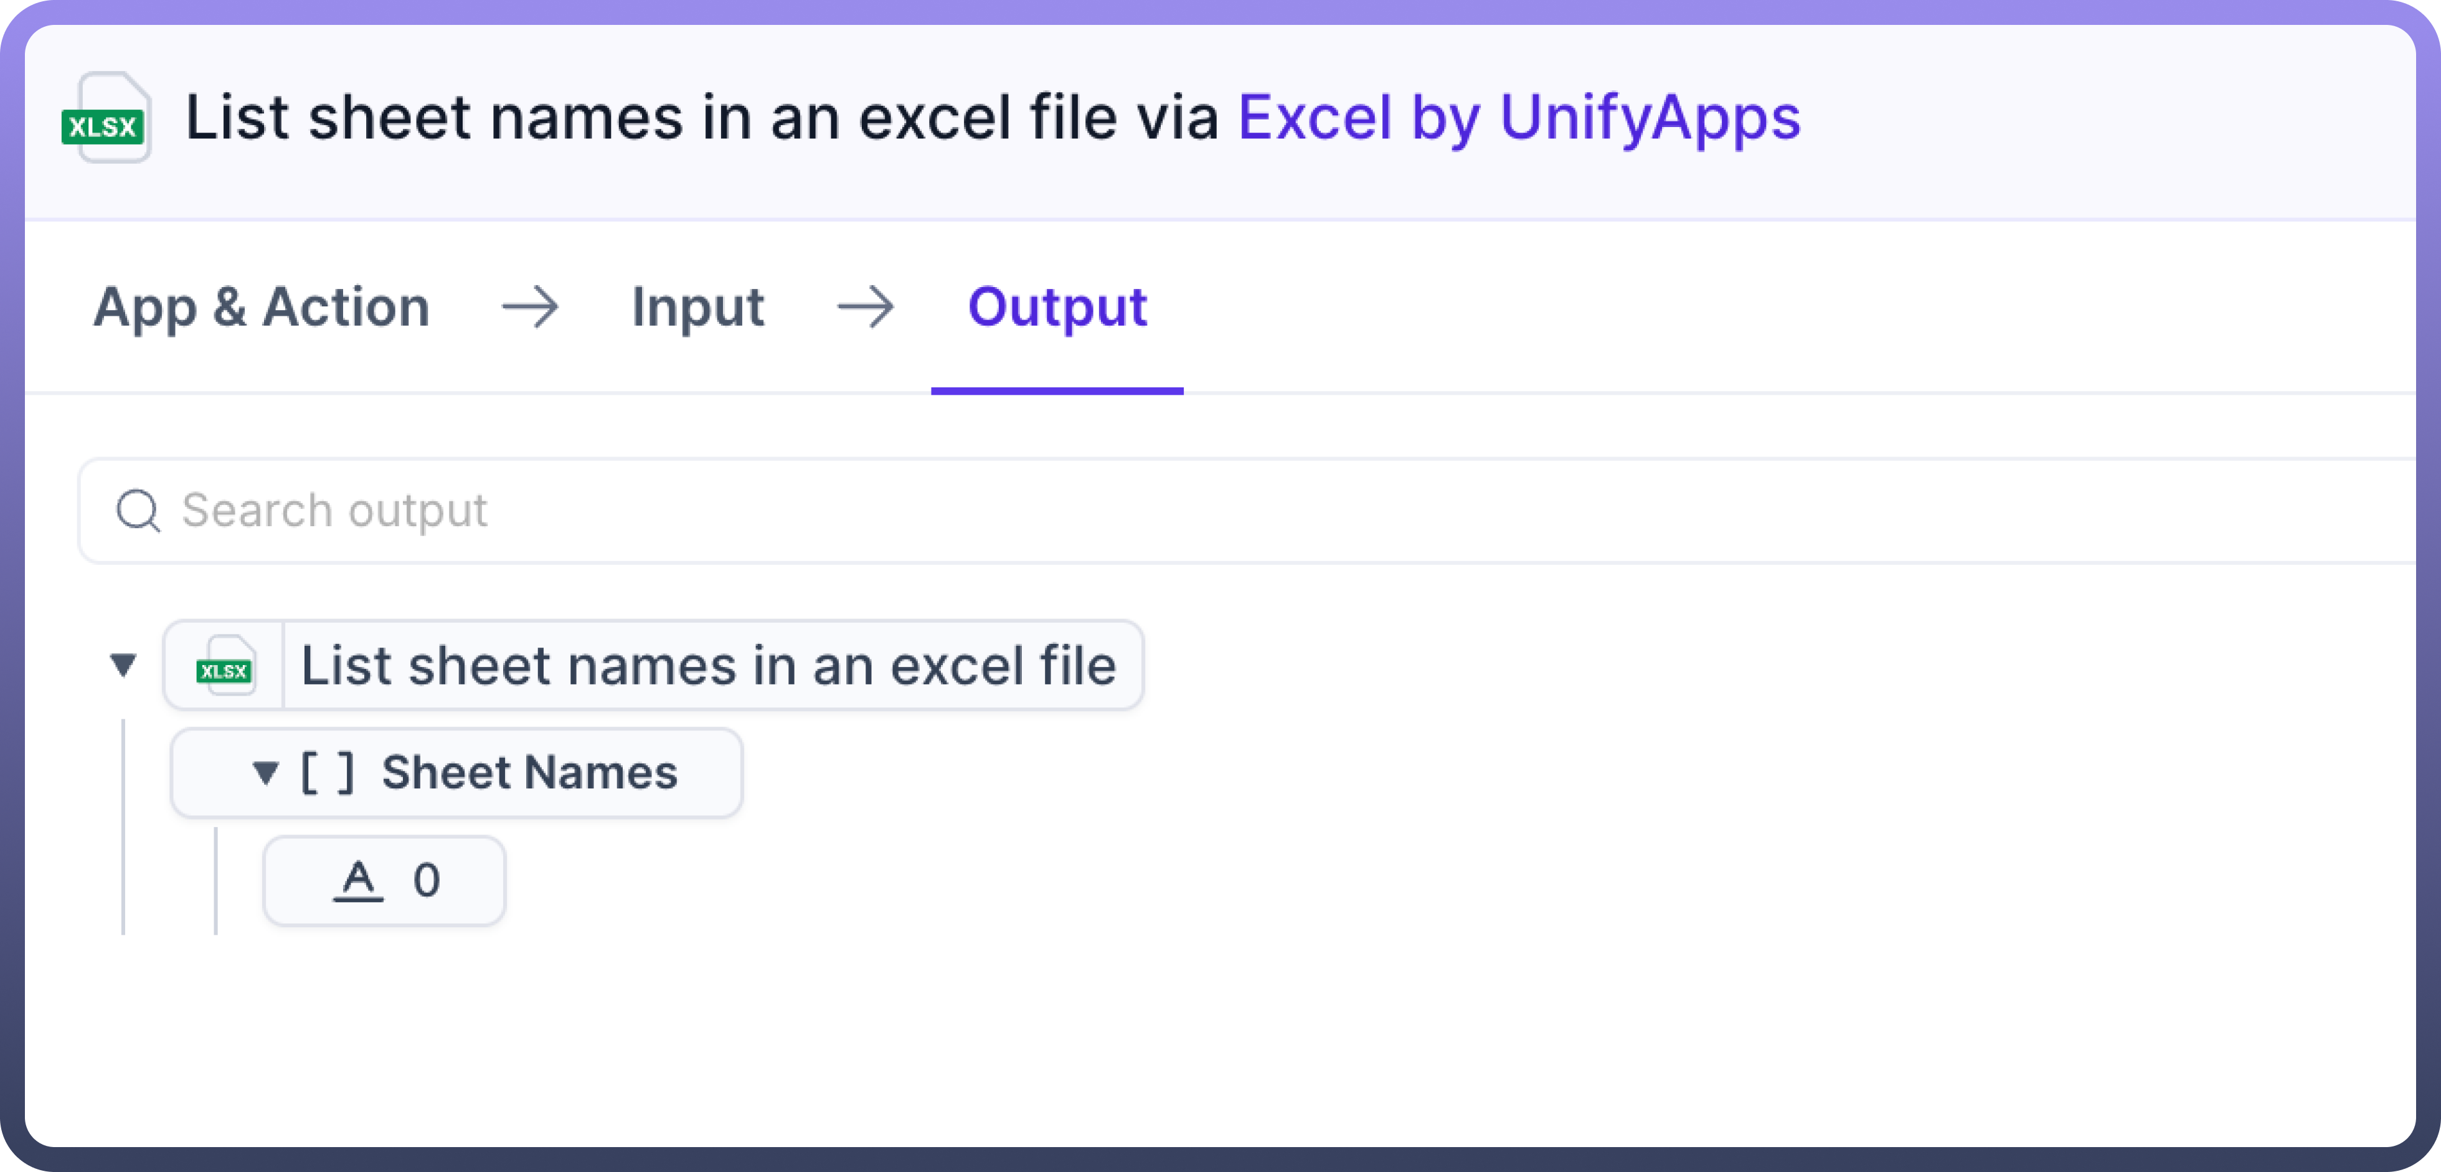The width and height of the screenshot is (2441, 1172).
Task: Open the Excel by UnifyApps link
Action: (1518, 118)
